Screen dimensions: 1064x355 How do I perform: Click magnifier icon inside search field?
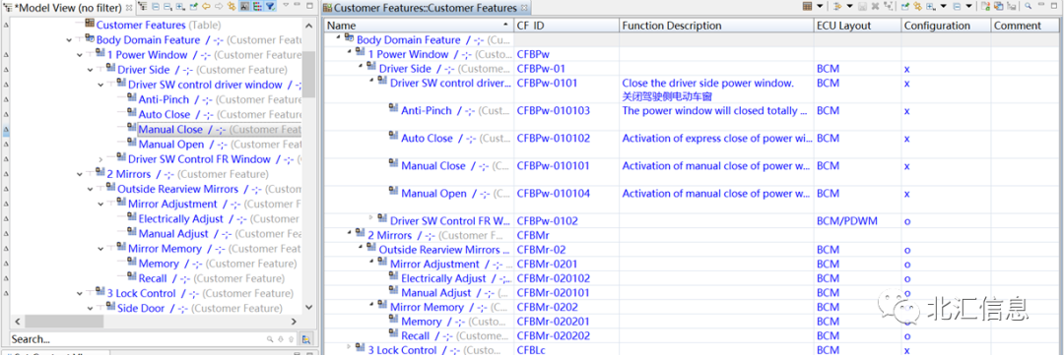(270, 339)
